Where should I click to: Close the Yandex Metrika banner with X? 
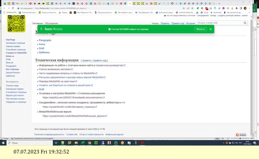click(210, 29)
